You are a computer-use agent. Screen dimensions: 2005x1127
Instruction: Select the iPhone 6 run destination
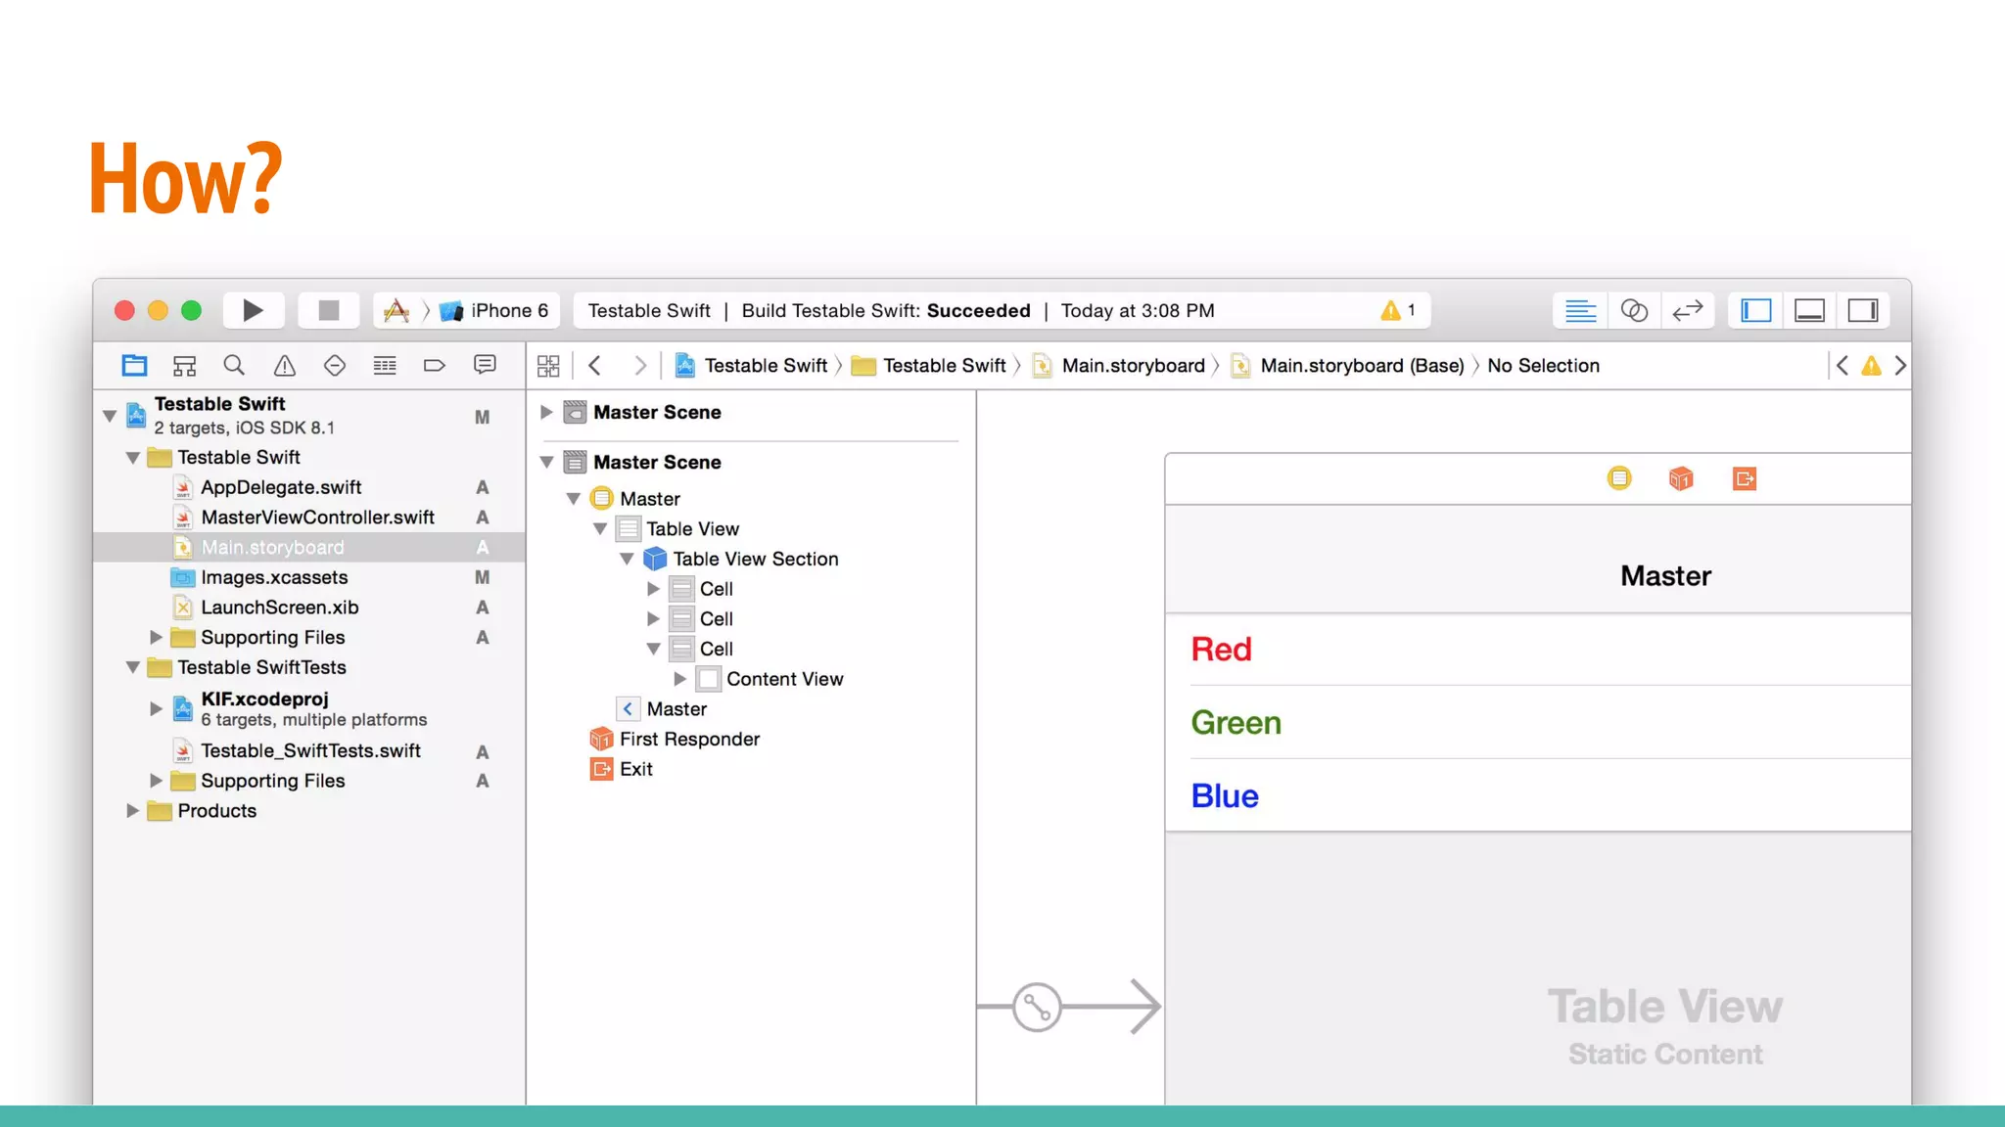508,310
